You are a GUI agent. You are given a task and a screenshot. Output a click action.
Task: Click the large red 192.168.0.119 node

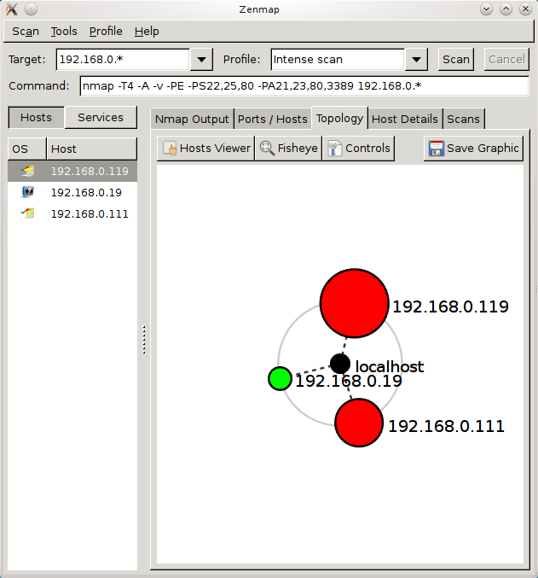click(x=353, y=302)
